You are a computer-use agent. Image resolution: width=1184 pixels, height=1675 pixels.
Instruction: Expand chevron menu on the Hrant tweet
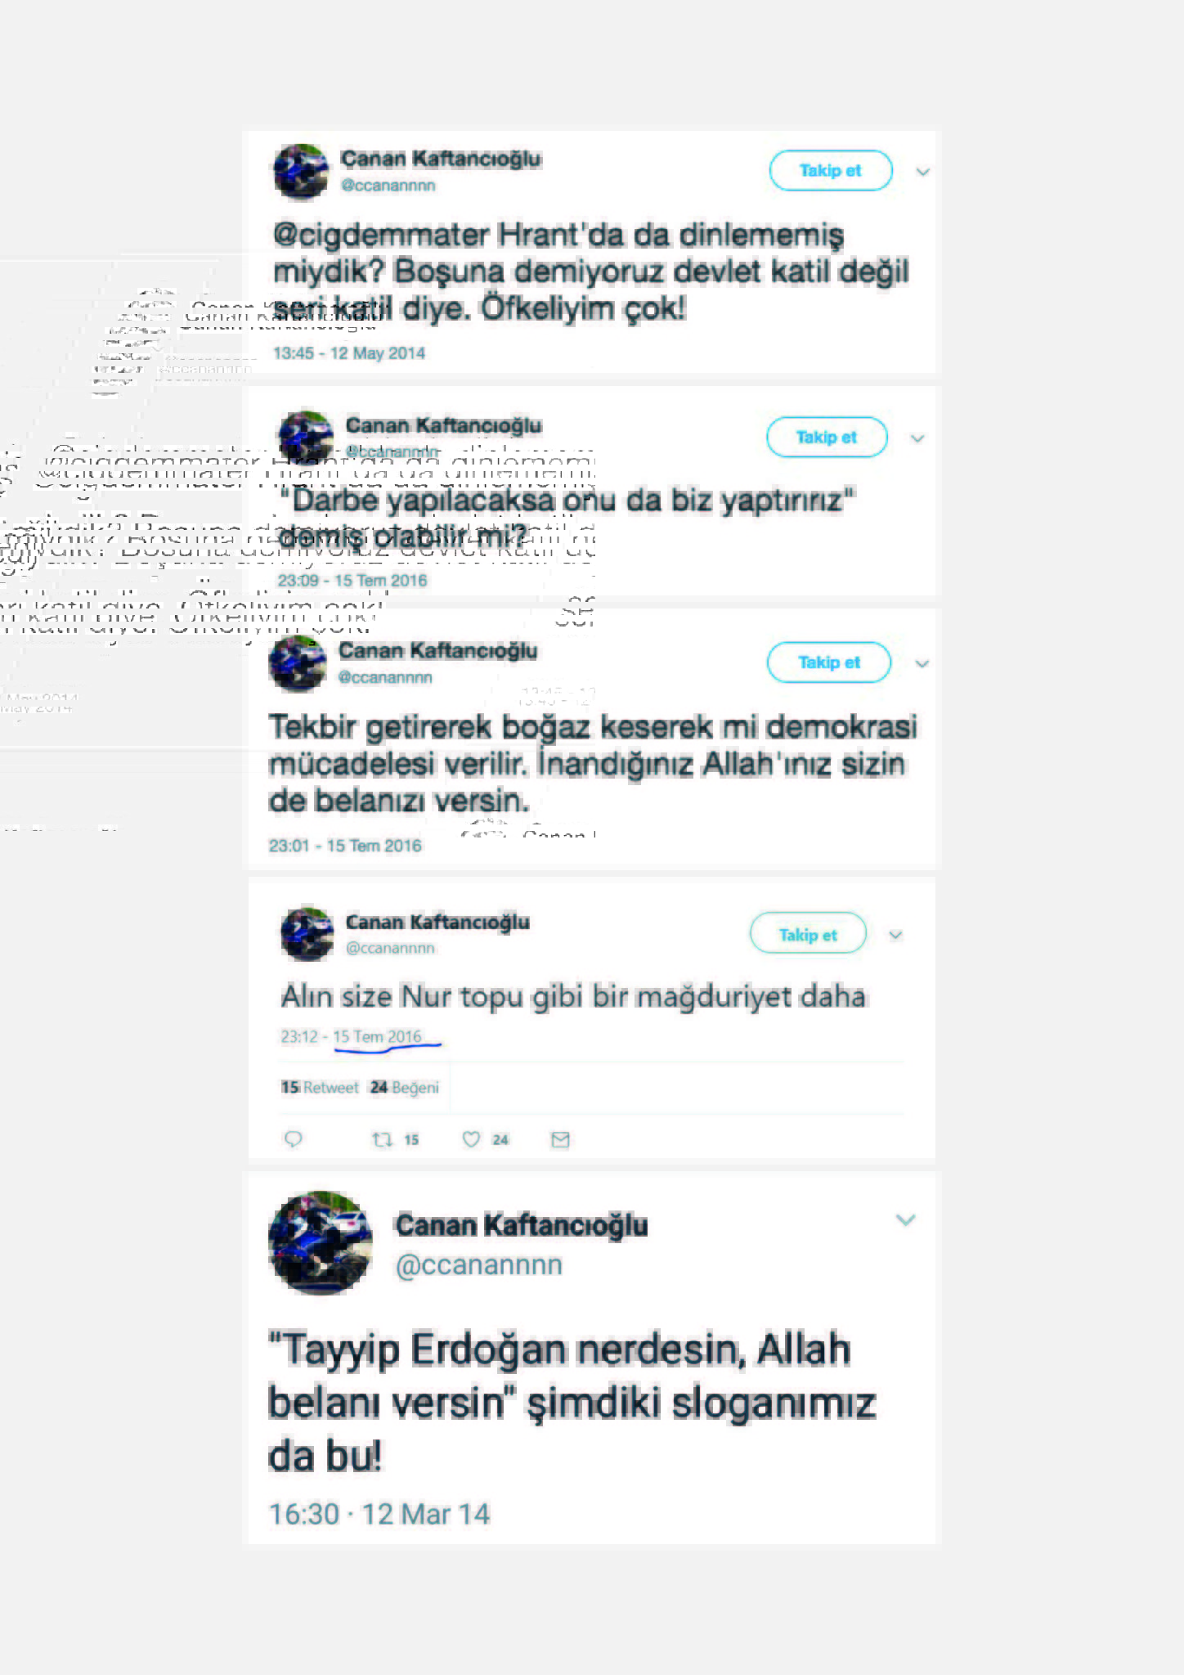pyautogui.click(x=923, y=172)
